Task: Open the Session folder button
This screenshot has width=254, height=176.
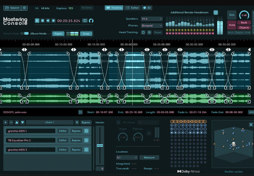Action: (x=12, y=7)
